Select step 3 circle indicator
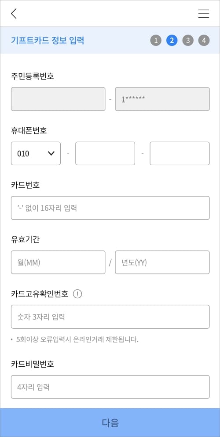This screenshot has width=220, height=437. click(188, 40)
